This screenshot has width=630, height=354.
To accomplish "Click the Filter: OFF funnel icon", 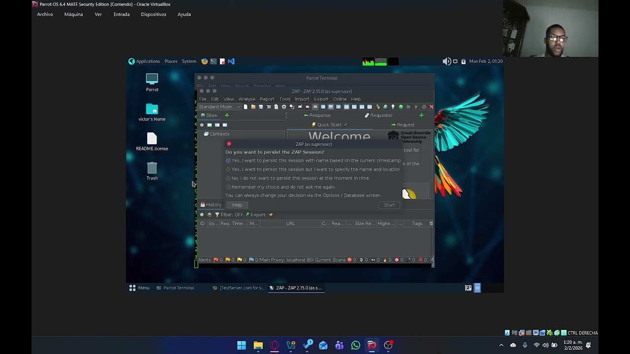I will pos(217,214).
